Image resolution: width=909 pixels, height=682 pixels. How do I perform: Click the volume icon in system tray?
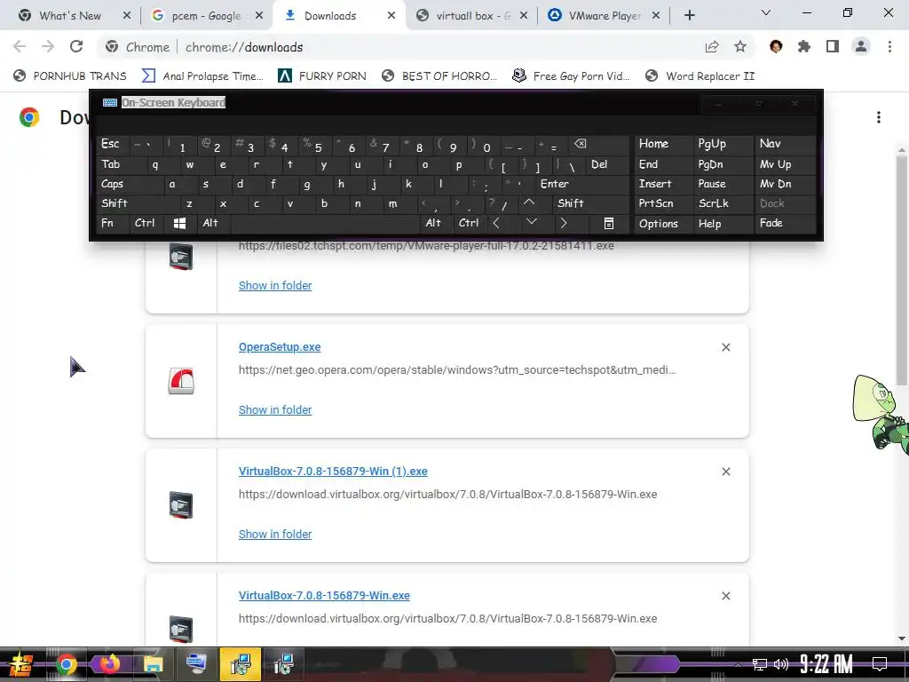pos(781,664)
